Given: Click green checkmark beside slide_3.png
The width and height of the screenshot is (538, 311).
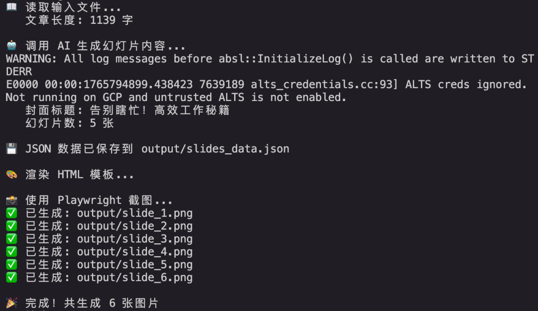Looking at the screenshot, I should [11, 239].
